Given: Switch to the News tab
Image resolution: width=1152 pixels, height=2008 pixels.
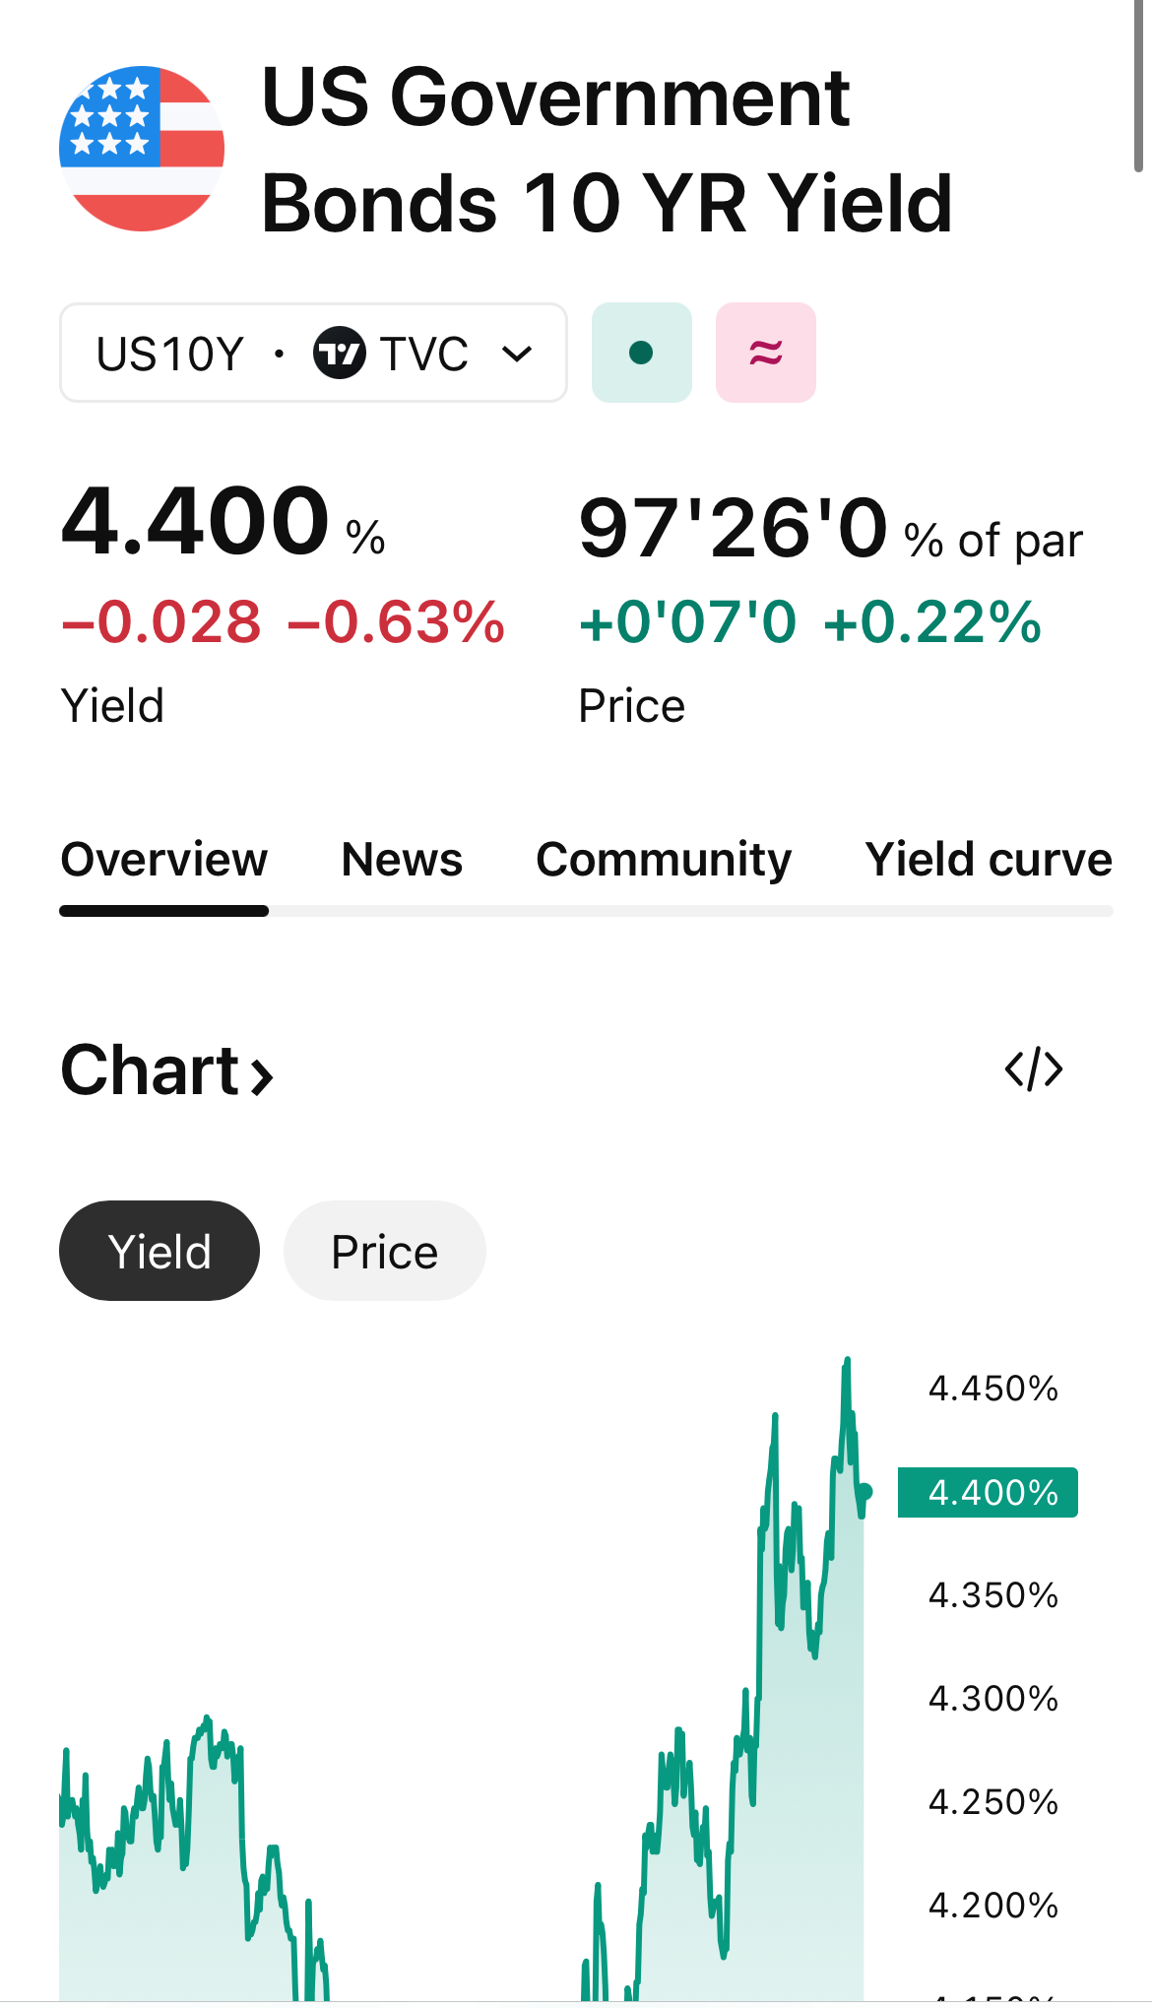Looking at the screenshot, I should point(402,860).
